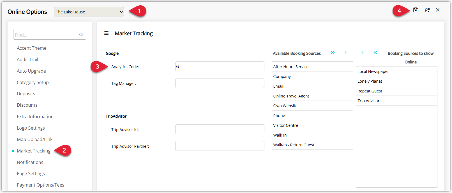The width and height of the screenshot is (452, 193).
Task: Select Repeat Guest in online sources
Action: click(x=397, y=91)
